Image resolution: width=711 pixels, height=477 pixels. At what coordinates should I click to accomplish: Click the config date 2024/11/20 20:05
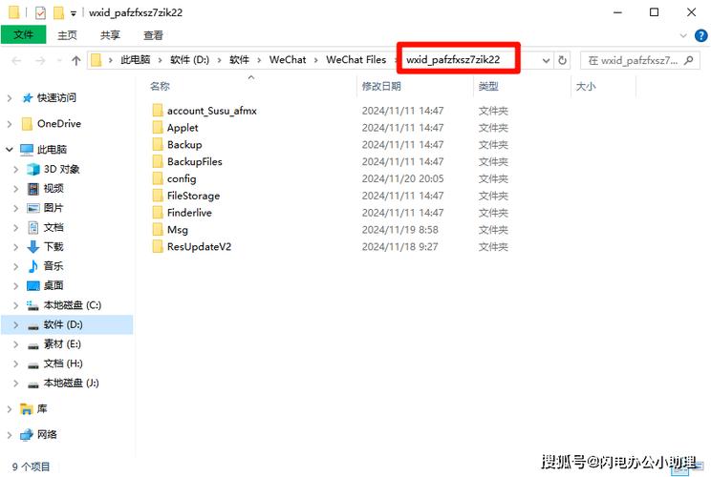(x=402, y=178)
